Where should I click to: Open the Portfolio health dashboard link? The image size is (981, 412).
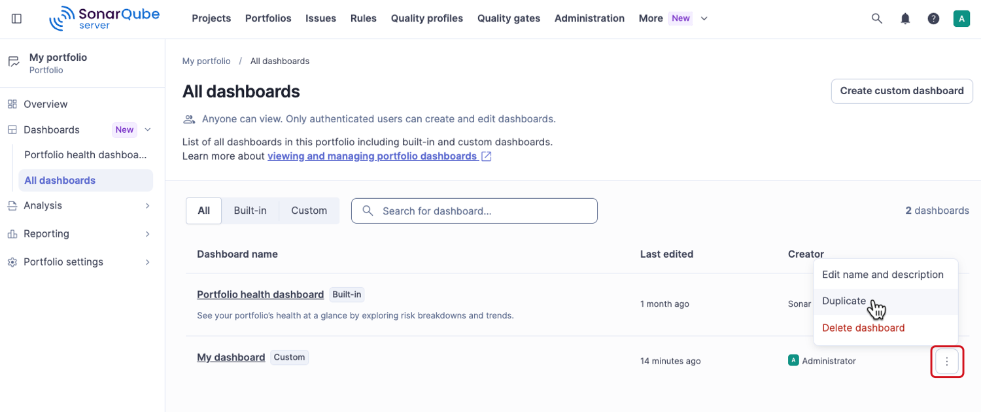pyautogui.click(x=260, y=294)
